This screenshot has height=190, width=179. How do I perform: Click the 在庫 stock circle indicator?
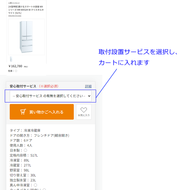(x=16, y=71)
